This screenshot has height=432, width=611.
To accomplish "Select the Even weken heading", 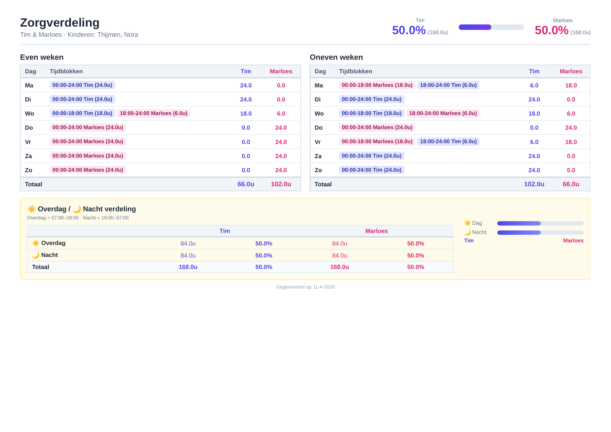I will tap(42, 57).
